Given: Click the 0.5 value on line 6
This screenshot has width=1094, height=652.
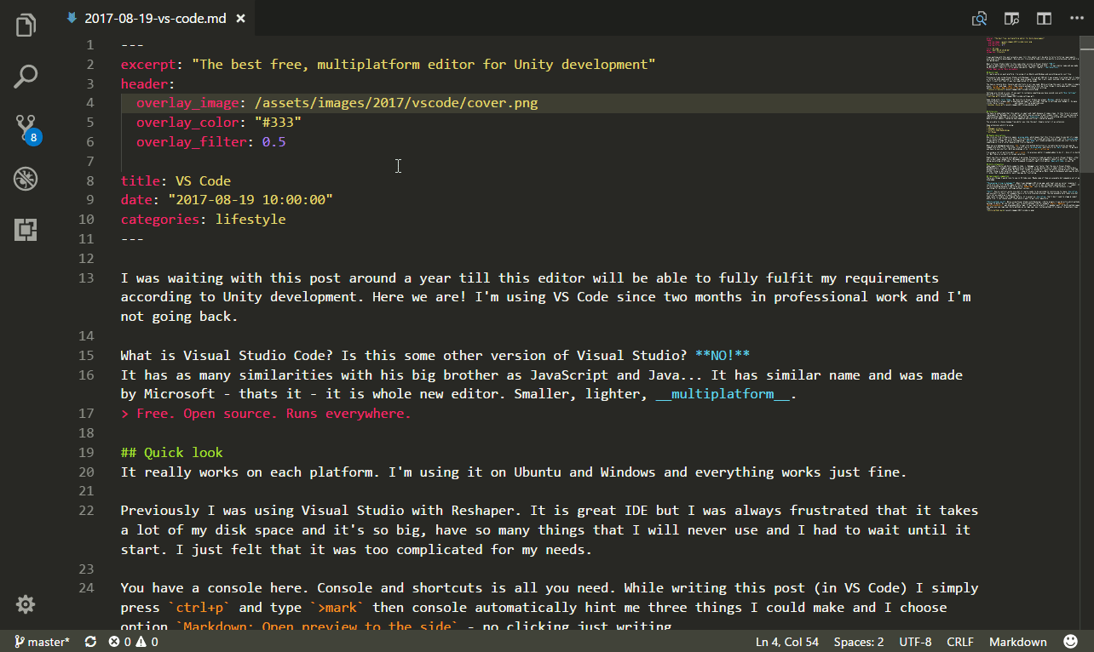Looking at the screenshot, I should pyautogui.click(x=274, y=142).
